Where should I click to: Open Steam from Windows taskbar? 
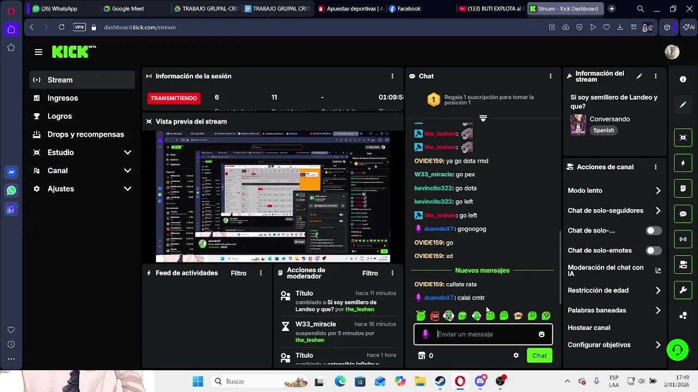pyautogui.click(x=440, y=382)
